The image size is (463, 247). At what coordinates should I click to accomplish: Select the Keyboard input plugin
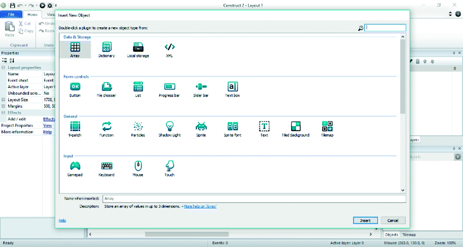coord(106,166)
